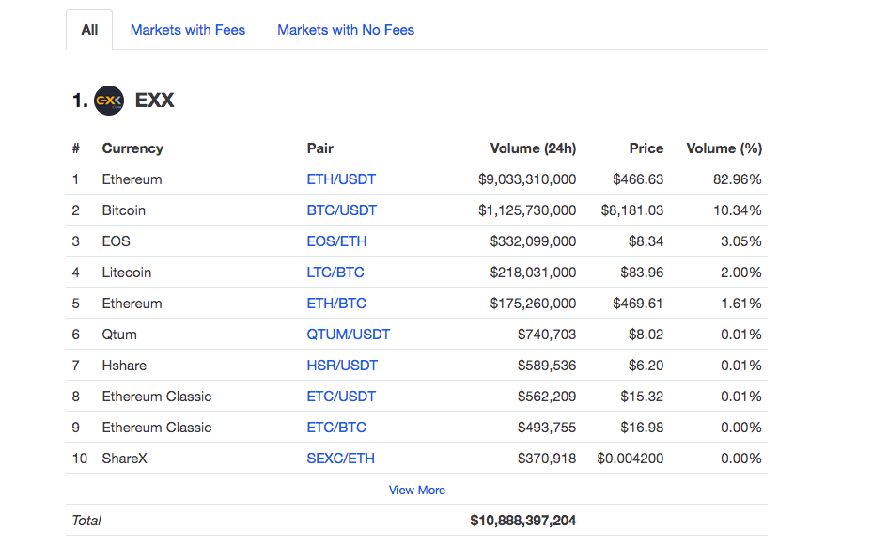Image resolution: width=872 pixels, height=545 pixels.
Task: Click the BTC/USDT pair link
Action: [341, 210]
